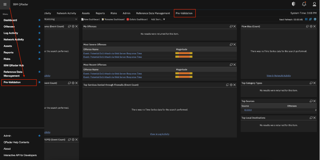Open the Monitoring dashboard selector dropdown
This screenshot has width=320, height=160.
(61, 19)
